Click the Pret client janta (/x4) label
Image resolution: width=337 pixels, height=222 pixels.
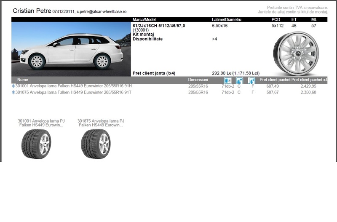click(154, 73)
